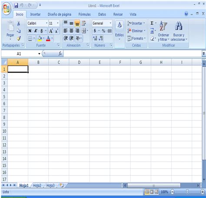Toggle wrap text icon
Image resolution: width=206 pixels, height=198 pixels.
click(83, 23)
